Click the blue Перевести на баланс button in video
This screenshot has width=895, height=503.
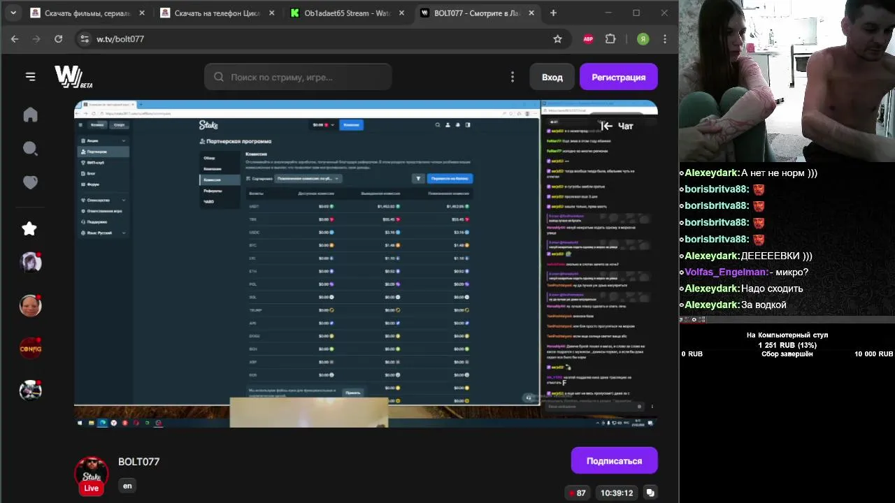(x=450, y=178)
